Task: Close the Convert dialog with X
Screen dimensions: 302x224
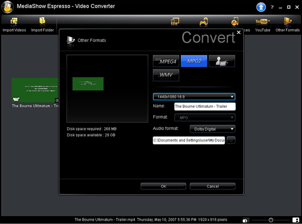Action: pos(239,32)
